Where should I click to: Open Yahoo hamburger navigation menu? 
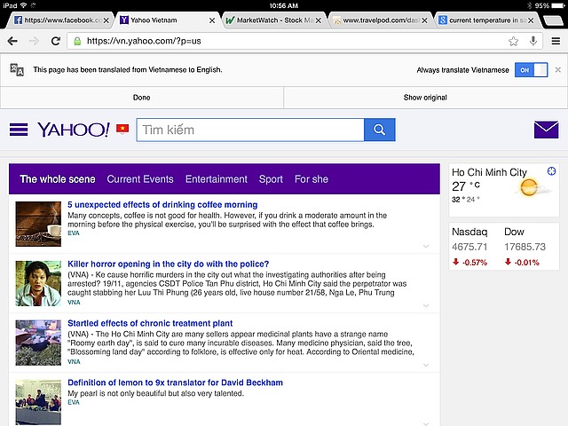19,130
